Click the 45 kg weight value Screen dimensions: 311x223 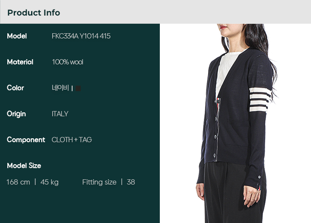(49, 182)
